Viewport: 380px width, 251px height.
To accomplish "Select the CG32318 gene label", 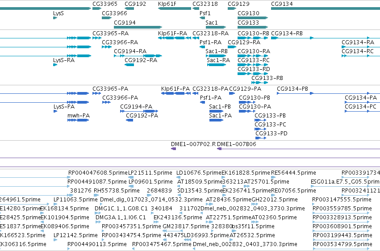I will [x=205, y=4].
